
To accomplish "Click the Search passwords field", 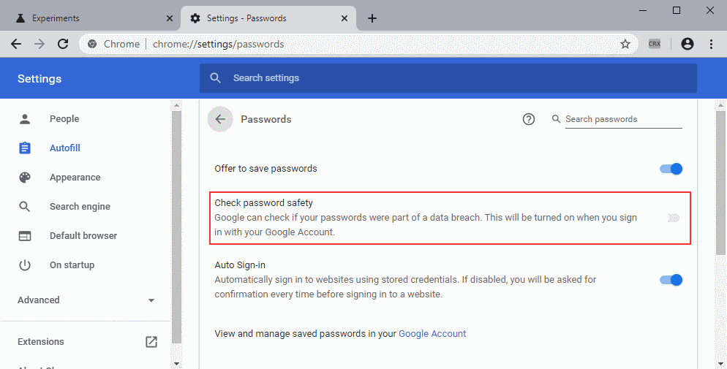I will 622,119.
